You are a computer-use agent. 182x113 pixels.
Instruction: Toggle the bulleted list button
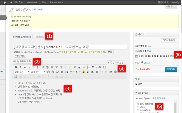coord(34,67)
